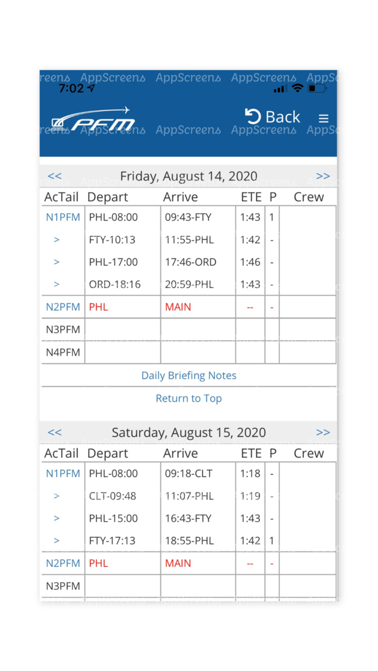Open N2PFM aircraft showing PHL MAIN status
The height and width of the screenshot is (671, 378).
(63, 306)
